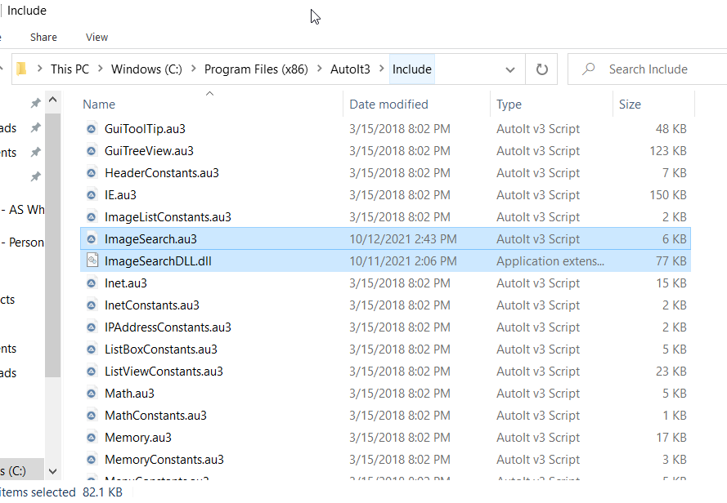Select the file name ImageSearchDLL.dll
727x503 pixels.
(x=158, y=261)
